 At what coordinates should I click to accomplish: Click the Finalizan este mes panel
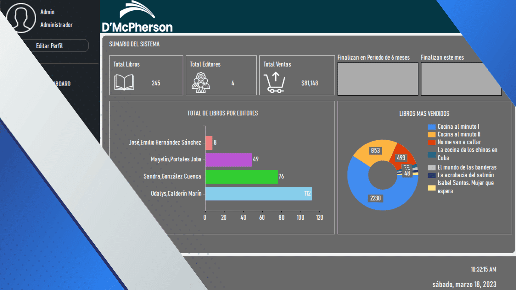[x=461, y=79]
